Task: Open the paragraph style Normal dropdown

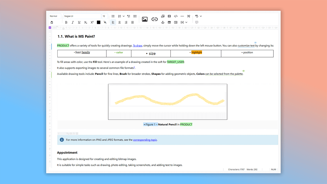Action: click(x=55, y=16)
